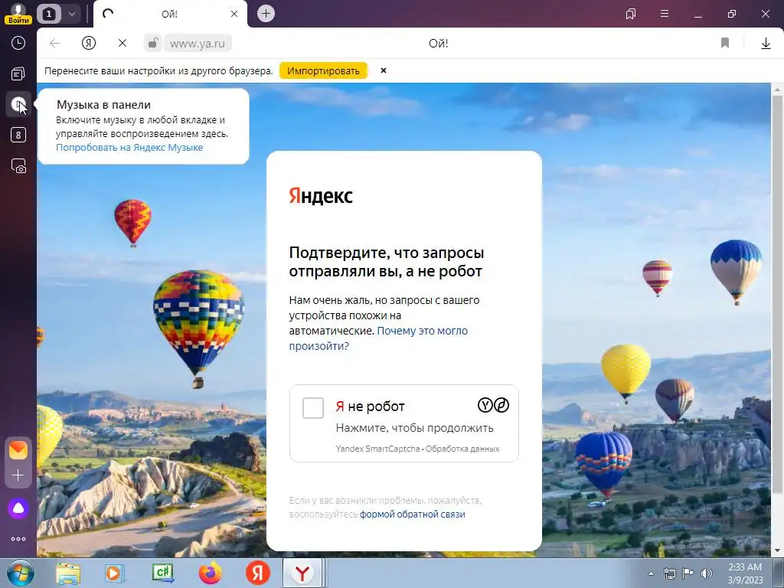784x588 pixels.
Task: Open a new tab with plus button
Action: tap(266, 14)
